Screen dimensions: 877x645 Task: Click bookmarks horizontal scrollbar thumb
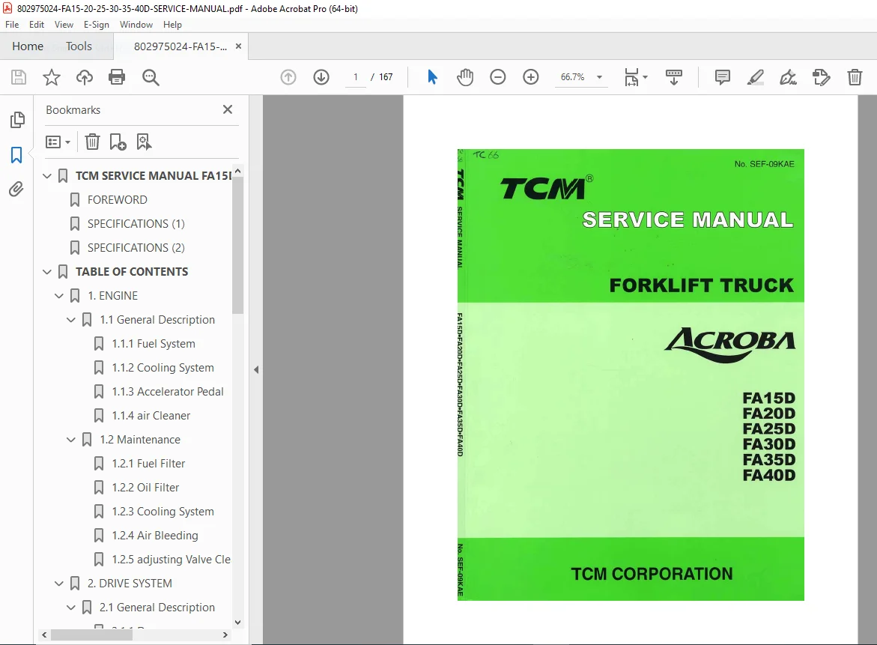91,635
